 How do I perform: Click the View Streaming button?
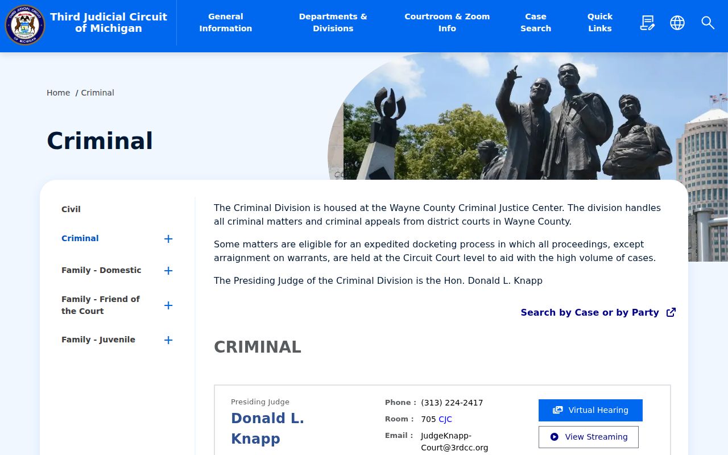[x=589, y=437]
